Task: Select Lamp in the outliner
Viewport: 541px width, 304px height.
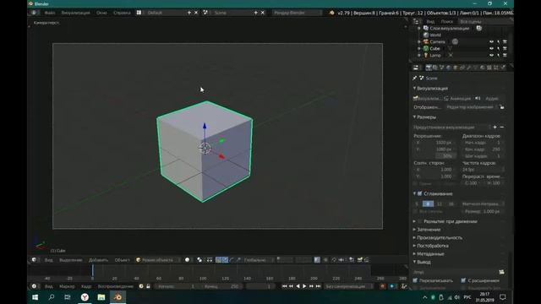Action: [x=435, y=55]
